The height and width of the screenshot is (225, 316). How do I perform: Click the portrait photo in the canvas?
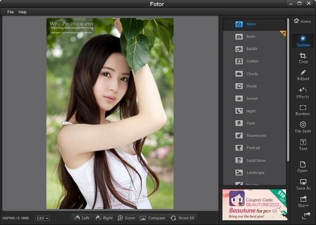coord(110,113)
